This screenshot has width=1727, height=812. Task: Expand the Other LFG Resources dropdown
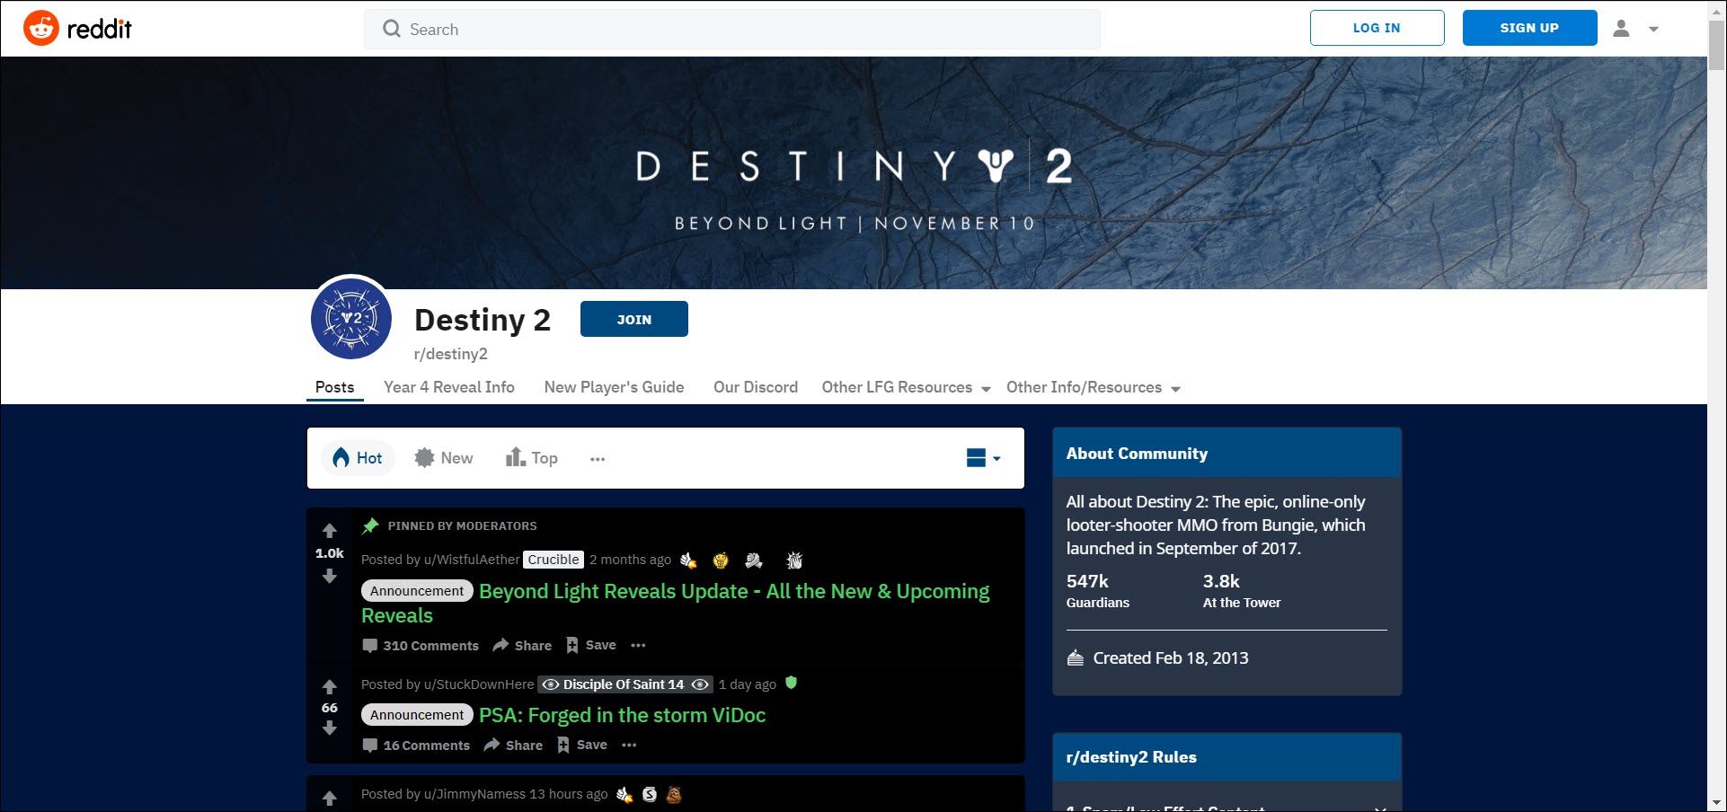[x=906, y=387]
